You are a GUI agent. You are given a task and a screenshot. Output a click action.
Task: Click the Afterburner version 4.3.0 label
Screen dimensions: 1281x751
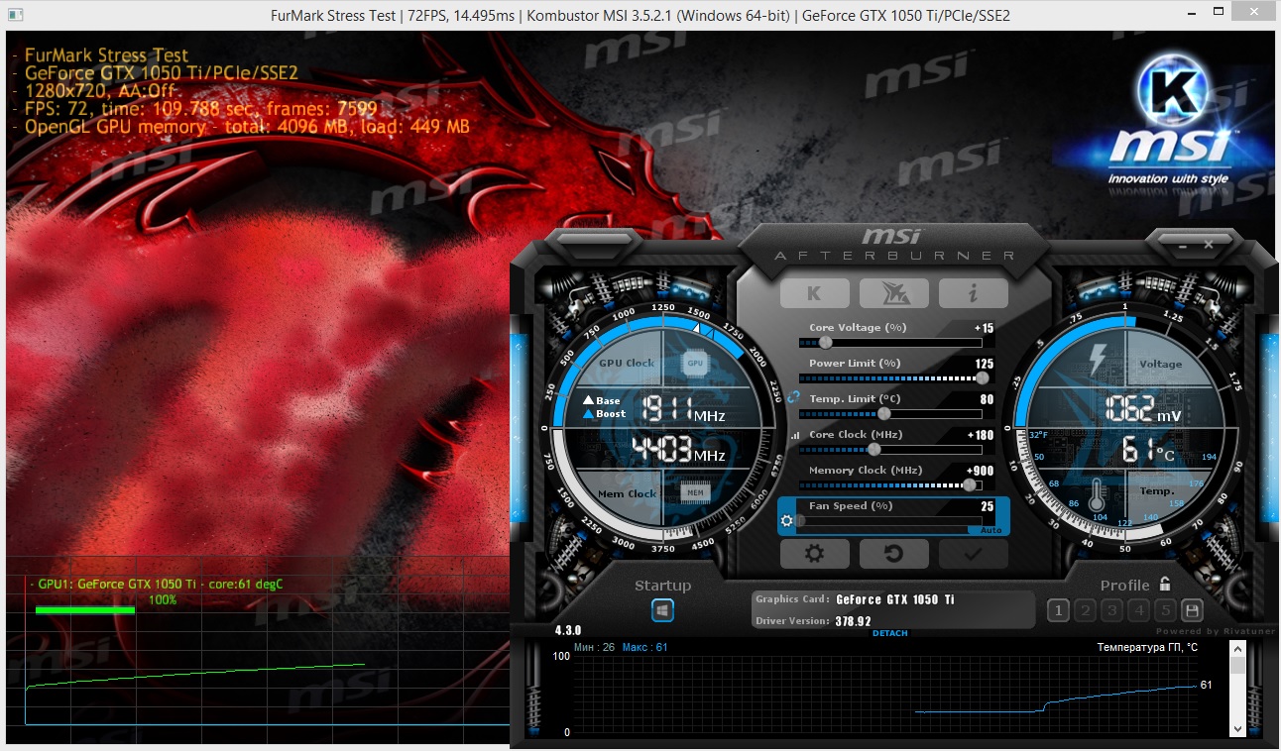tap(568, 630)
